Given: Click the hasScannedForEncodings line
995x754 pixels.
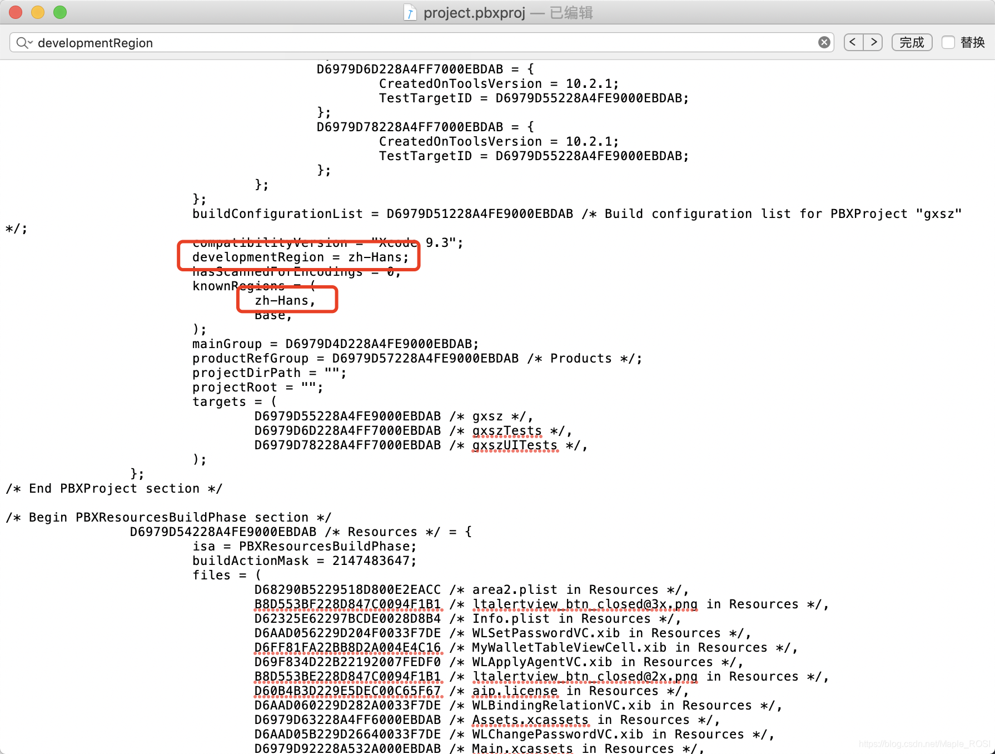Looking at the screenshot, I should coord(296,271).
